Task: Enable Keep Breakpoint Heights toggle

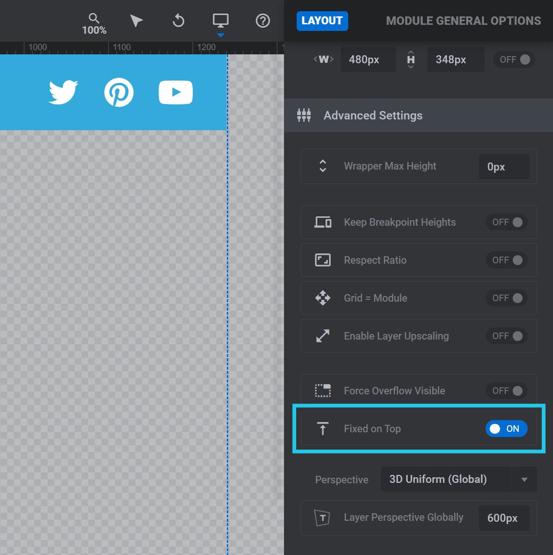Action: coord(507,222)
